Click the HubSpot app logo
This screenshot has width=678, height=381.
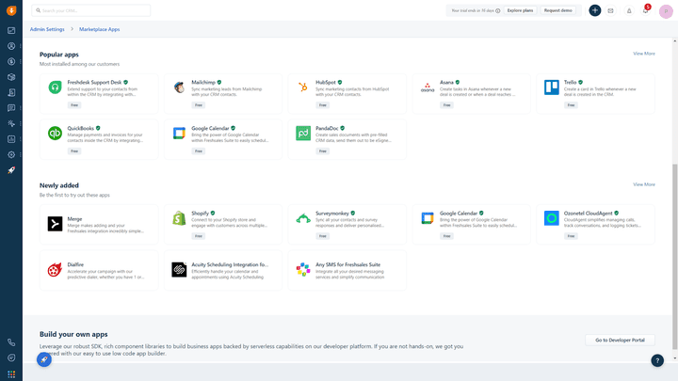pyautogui.click(x=303, y=87)
